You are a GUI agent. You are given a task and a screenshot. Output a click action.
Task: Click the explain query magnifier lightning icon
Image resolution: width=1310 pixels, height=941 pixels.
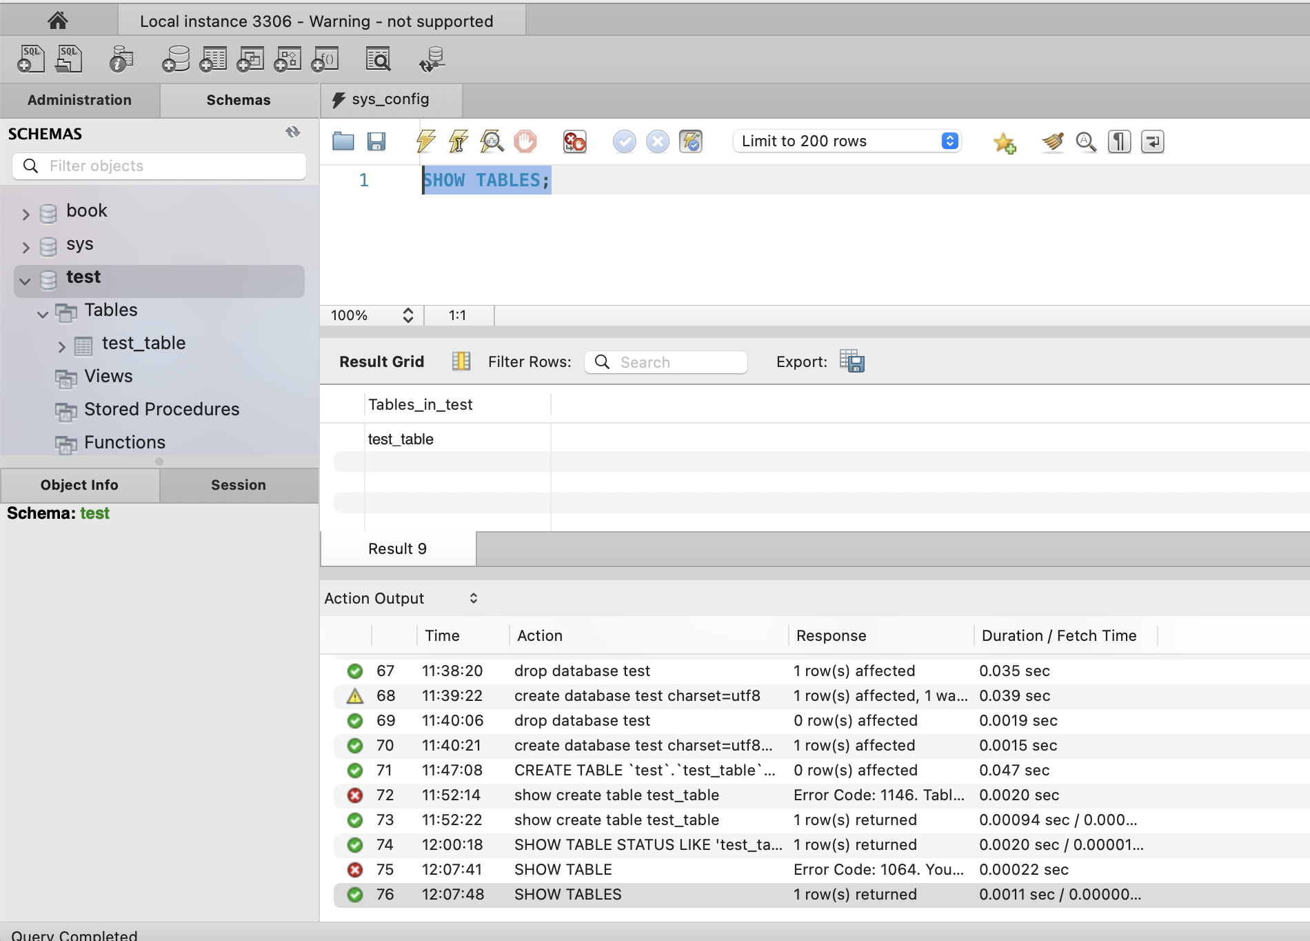click(492, 141)
